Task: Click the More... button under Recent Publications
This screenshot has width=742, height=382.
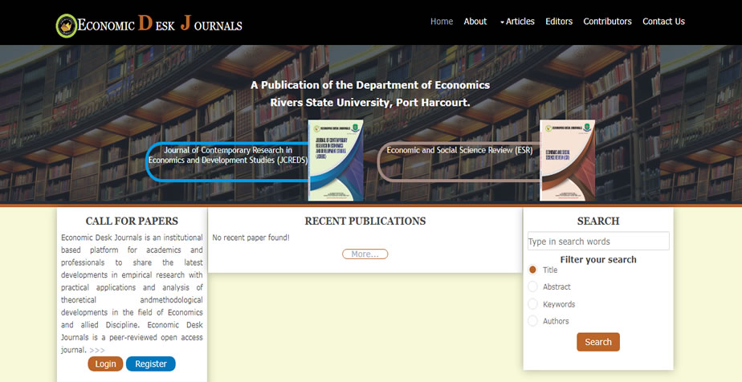Action: pyautogui.click(x=365, y=254)
